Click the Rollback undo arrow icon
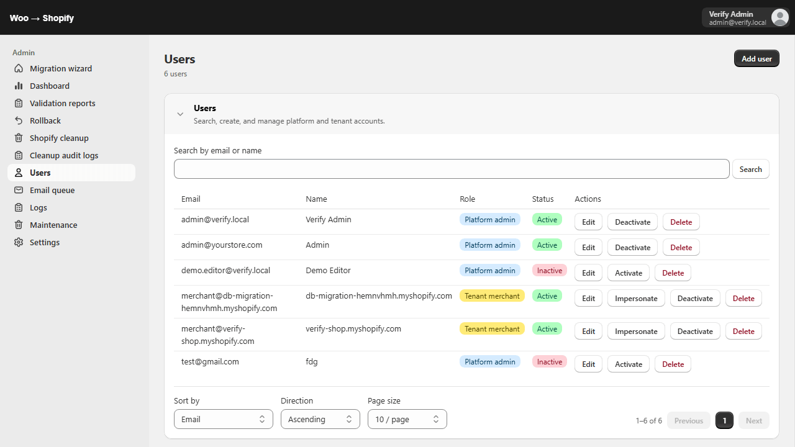This screenshot has width=795, height=447. [19, 120]
